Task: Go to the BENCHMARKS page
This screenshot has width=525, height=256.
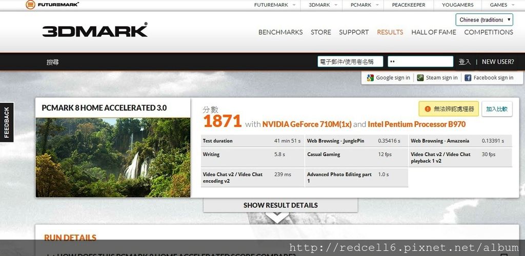Action: coord(280,32)
